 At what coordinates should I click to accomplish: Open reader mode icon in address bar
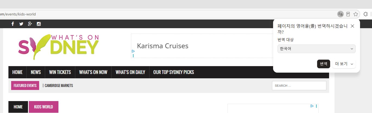[348, 14]
